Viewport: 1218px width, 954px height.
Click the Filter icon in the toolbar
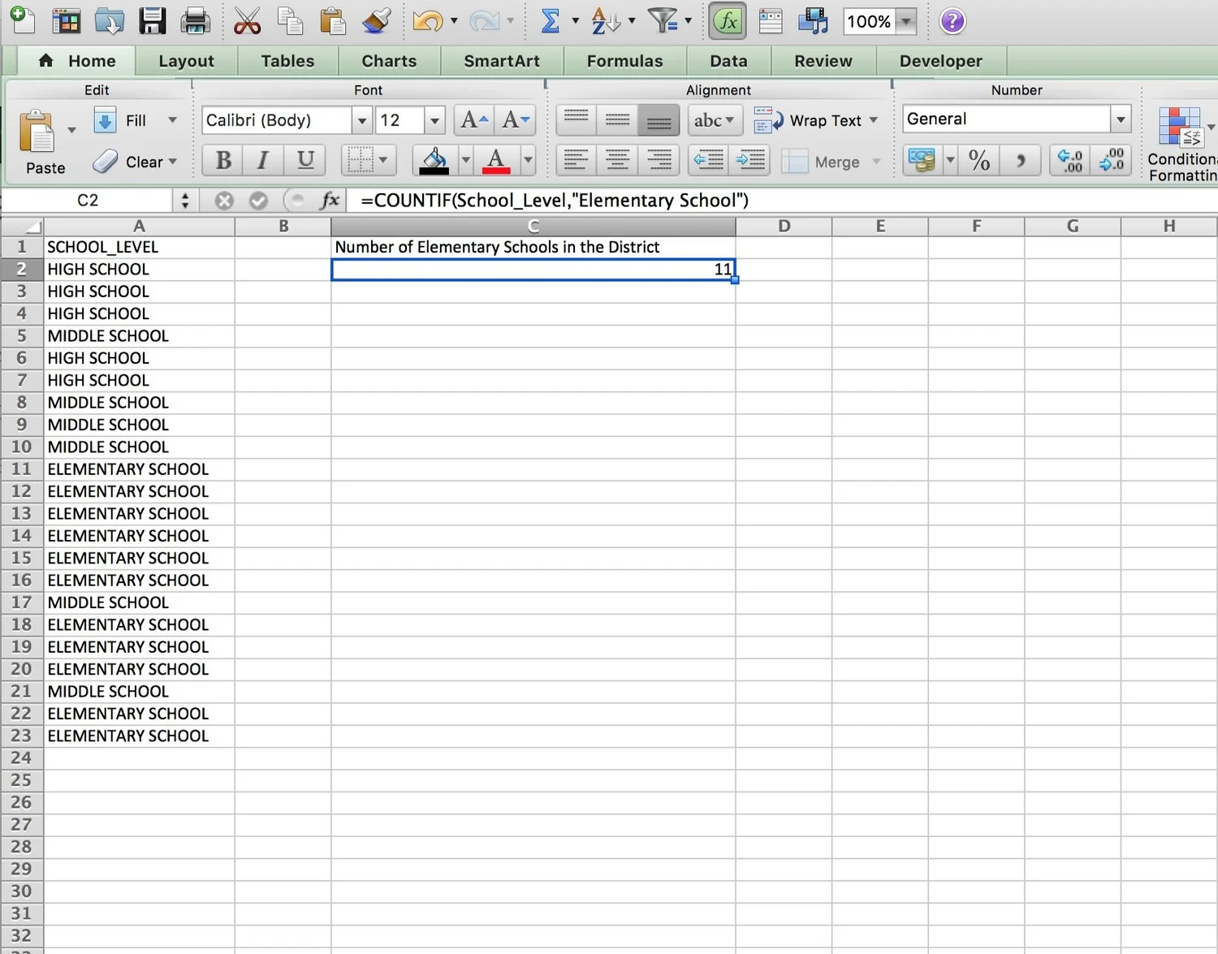[663, 21]
